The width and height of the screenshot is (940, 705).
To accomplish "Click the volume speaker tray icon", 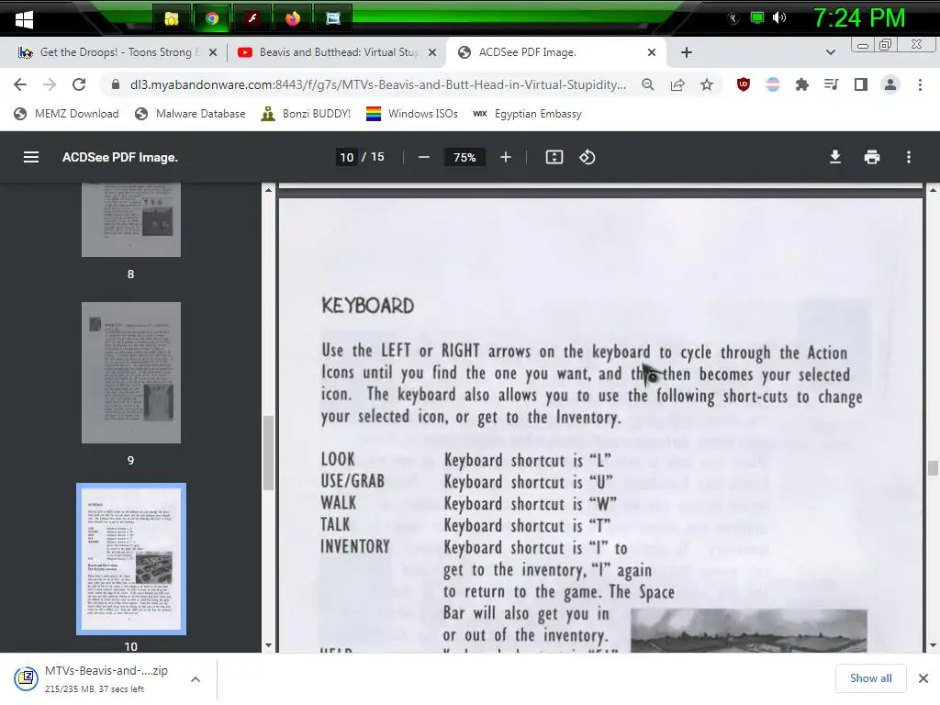I will coord(779,17).
